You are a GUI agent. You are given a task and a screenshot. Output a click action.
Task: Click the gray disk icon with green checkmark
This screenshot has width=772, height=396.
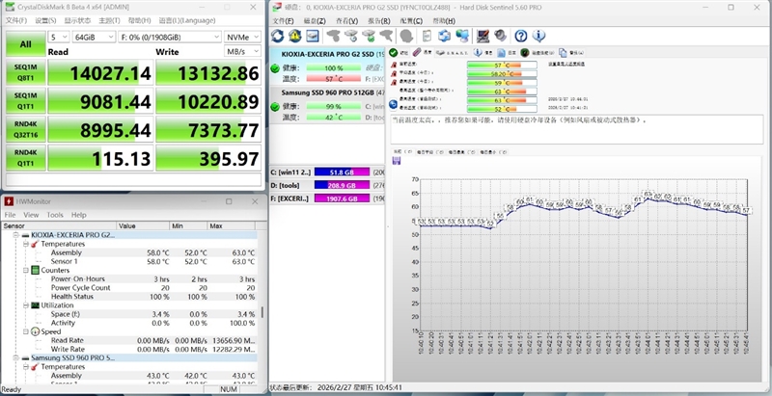pos(369,36)
